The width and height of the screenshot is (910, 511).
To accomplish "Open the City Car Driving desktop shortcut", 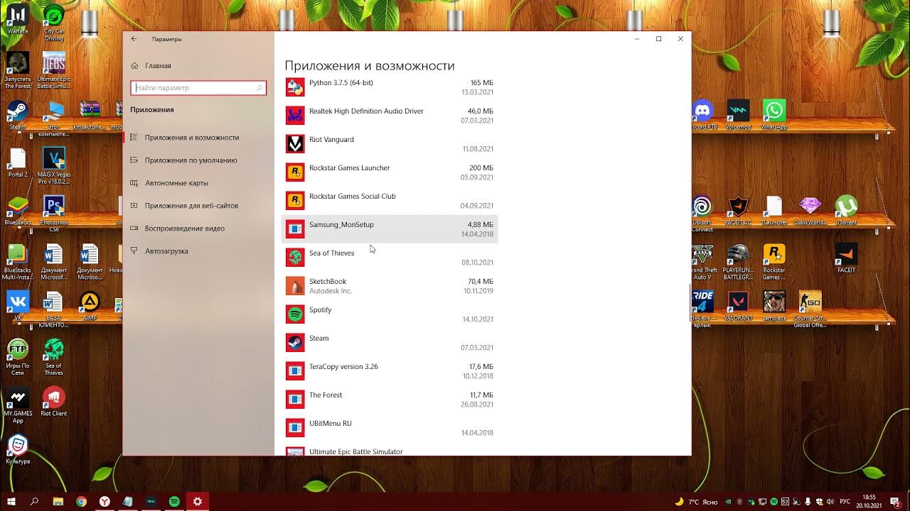I will click(54, 23).
